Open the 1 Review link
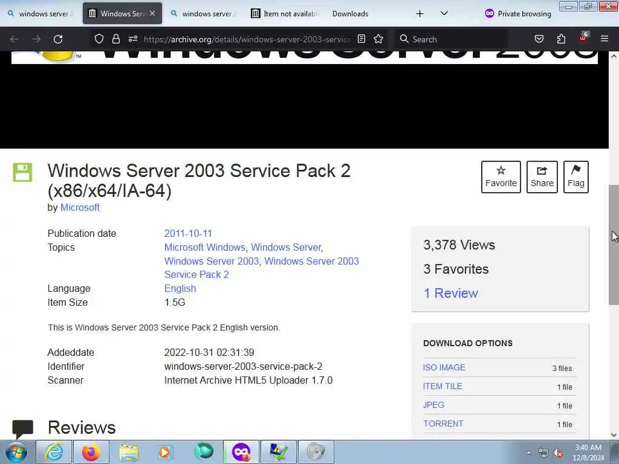 click(450, 293)
